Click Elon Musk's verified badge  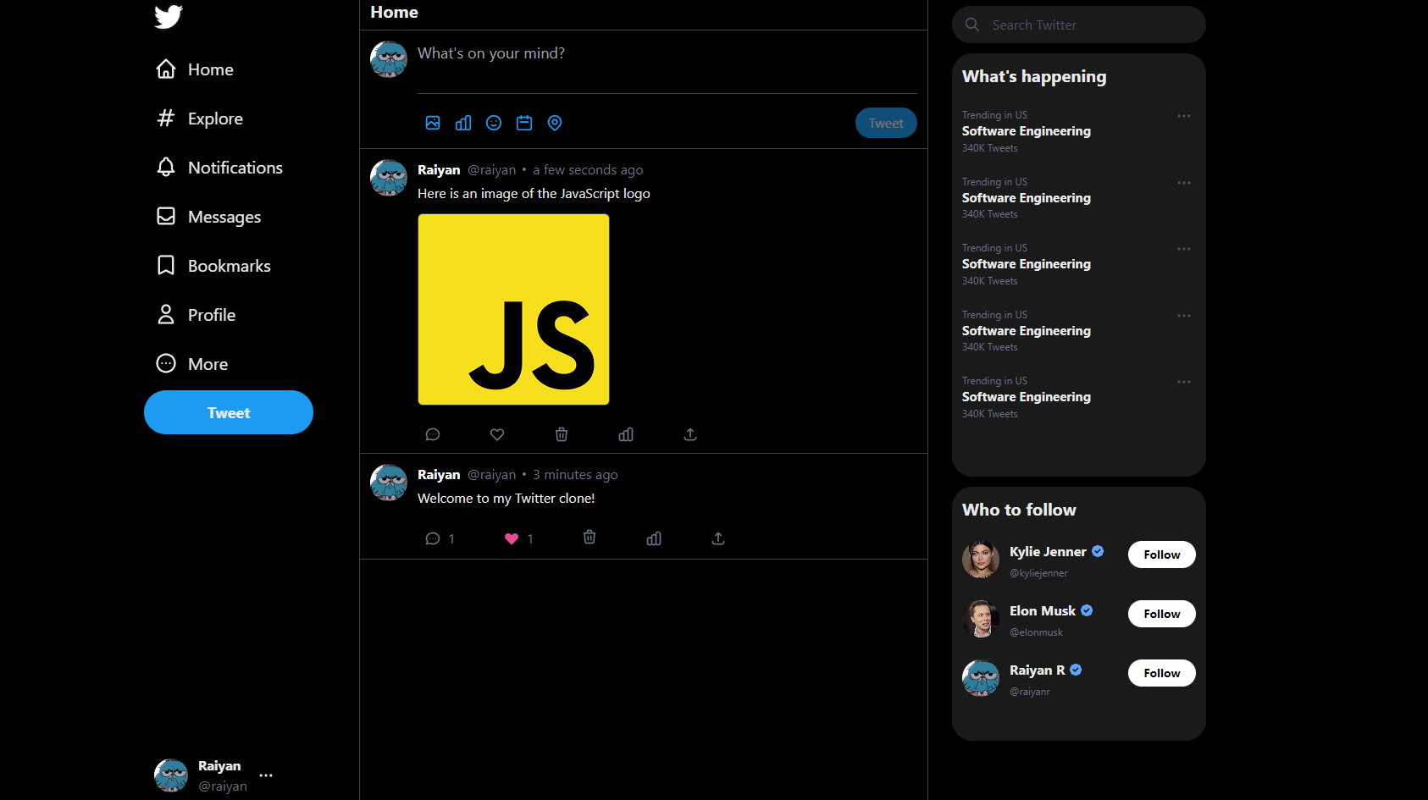(x=1087, y=610)
